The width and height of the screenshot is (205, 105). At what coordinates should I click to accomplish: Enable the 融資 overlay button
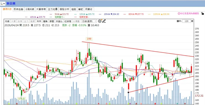point(33,21)
